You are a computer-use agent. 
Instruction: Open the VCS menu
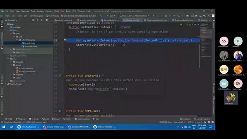click(x=74, y=11)
